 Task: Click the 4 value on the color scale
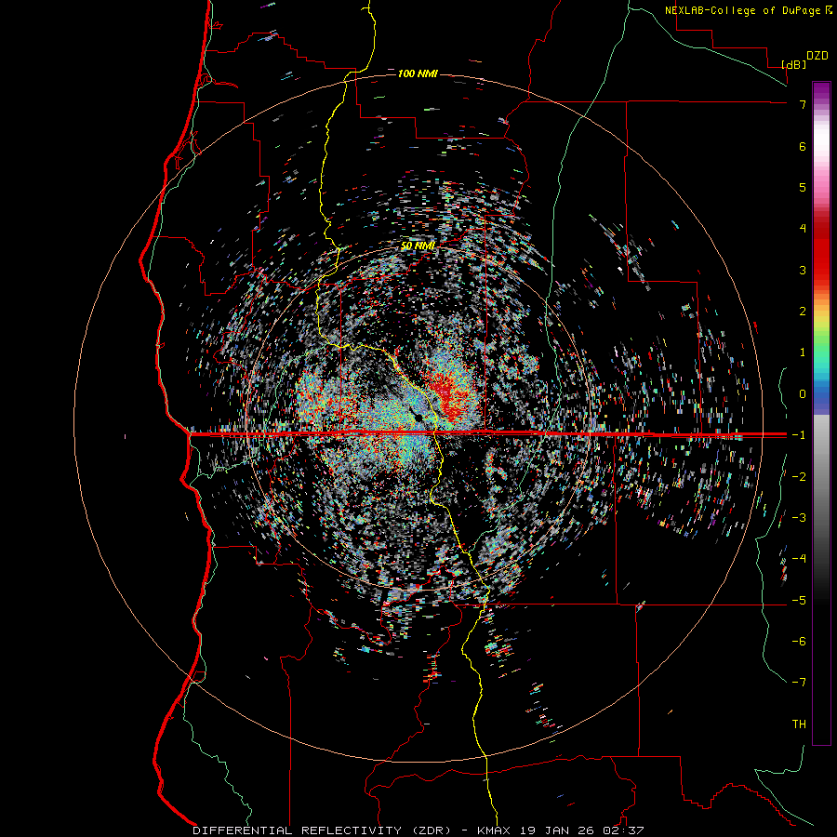pyautogui.click(x=803, y=229)
